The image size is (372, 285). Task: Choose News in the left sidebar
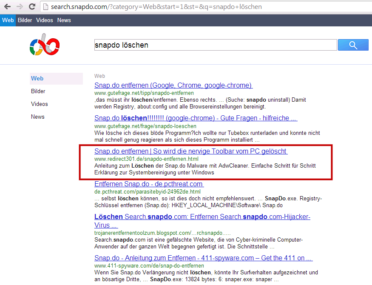[x=38, y=117]
